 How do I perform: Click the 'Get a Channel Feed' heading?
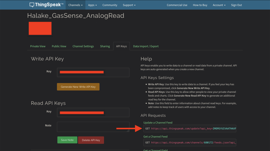coord(155,136)
